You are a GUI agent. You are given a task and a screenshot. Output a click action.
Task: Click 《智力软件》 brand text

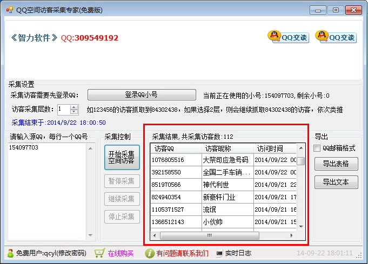(x=34, y=38)
